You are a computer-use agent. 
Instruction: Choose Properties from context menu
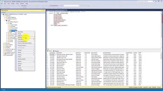[25, 70]
